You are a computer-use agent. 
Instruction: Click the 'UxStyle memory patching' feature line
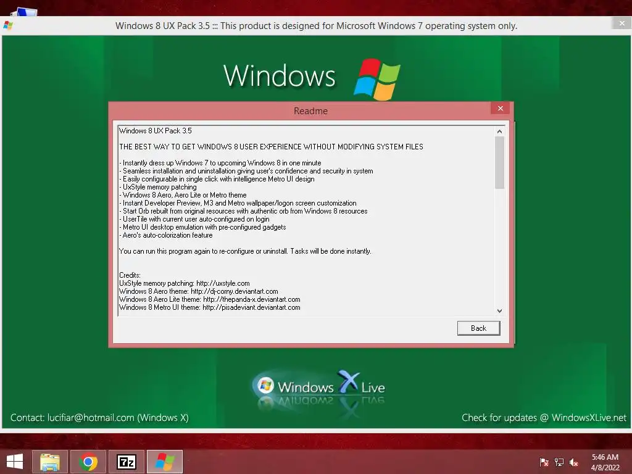158,187
